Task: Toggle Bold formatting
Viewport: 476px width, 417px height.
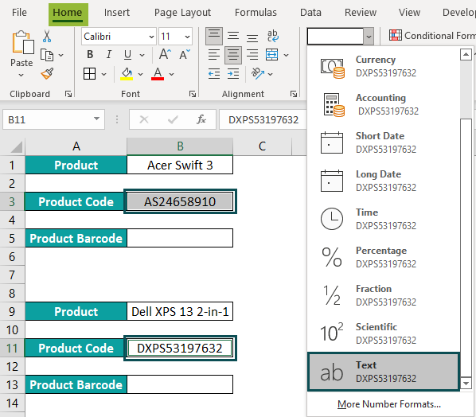Action: tap(90, 55)
